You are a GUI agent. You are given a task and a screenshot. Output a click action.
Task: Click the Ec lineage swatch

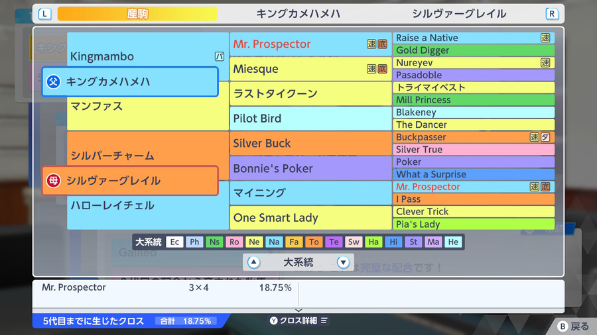[x=174, y=242]
